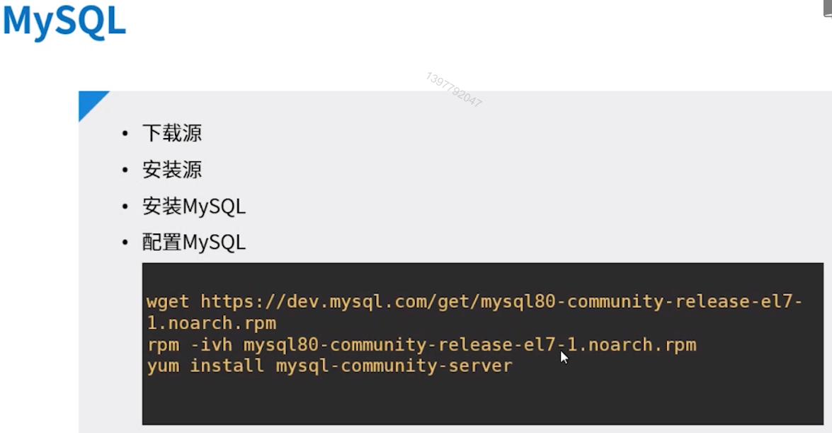
Task: Click the blue triangle corner decoration
Action: coord(89,102)
